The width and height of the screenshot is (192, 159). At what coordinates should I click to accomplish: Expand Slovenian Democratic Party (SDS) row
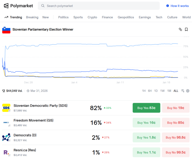[96, 108]
